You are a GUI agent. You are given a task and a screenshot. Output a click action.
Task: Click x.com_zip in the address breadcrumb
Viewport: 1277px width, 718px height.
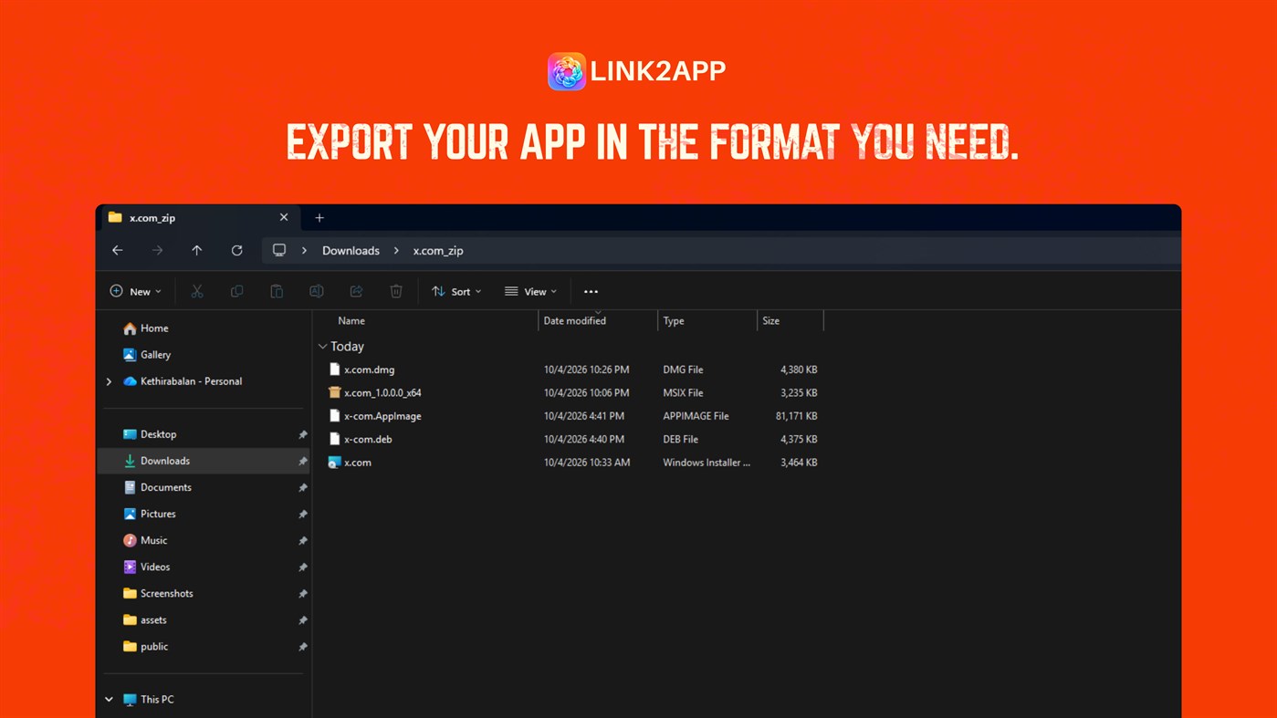coord(438,251)
